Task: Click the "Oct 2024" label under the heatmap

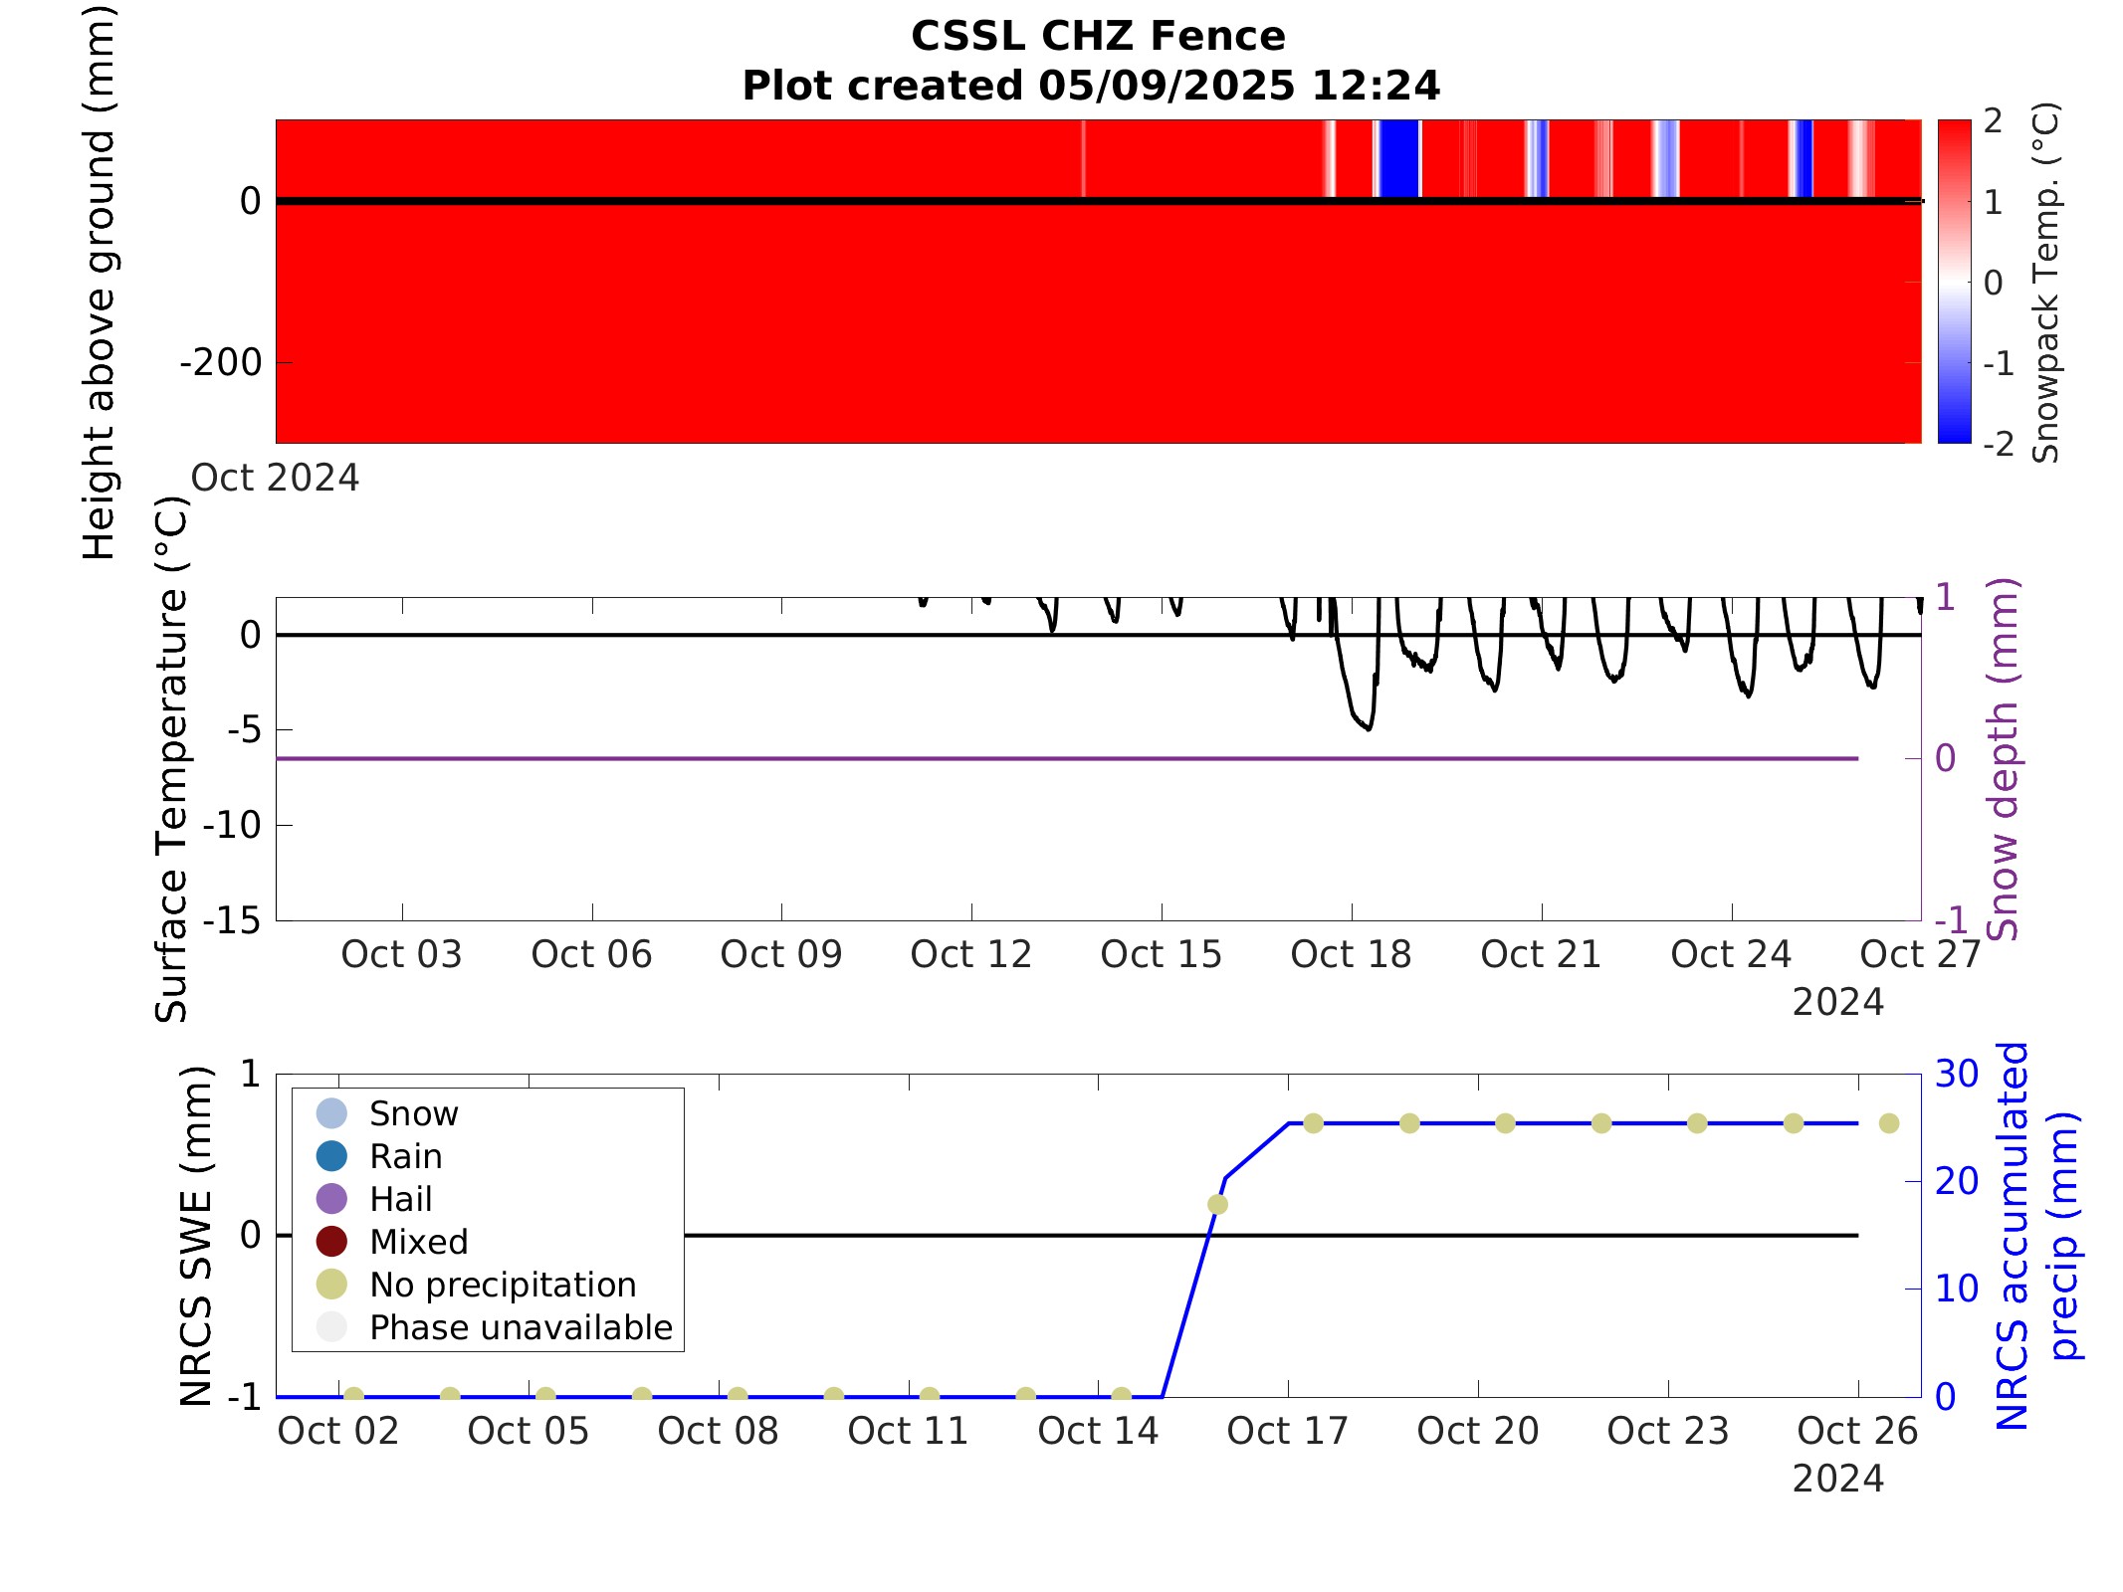Action: (275, 478)
